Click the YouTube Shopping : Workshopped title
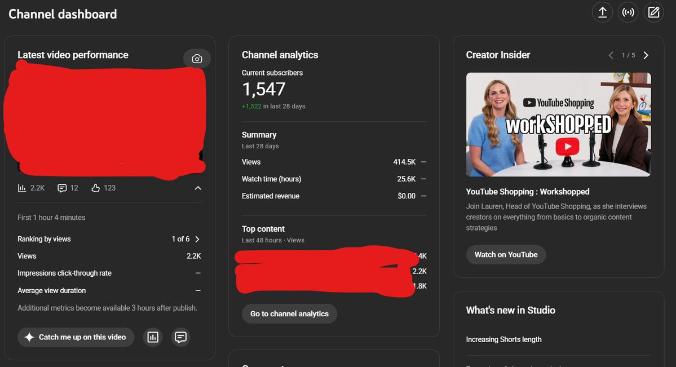The image size is (676, 367). (528, 192)
